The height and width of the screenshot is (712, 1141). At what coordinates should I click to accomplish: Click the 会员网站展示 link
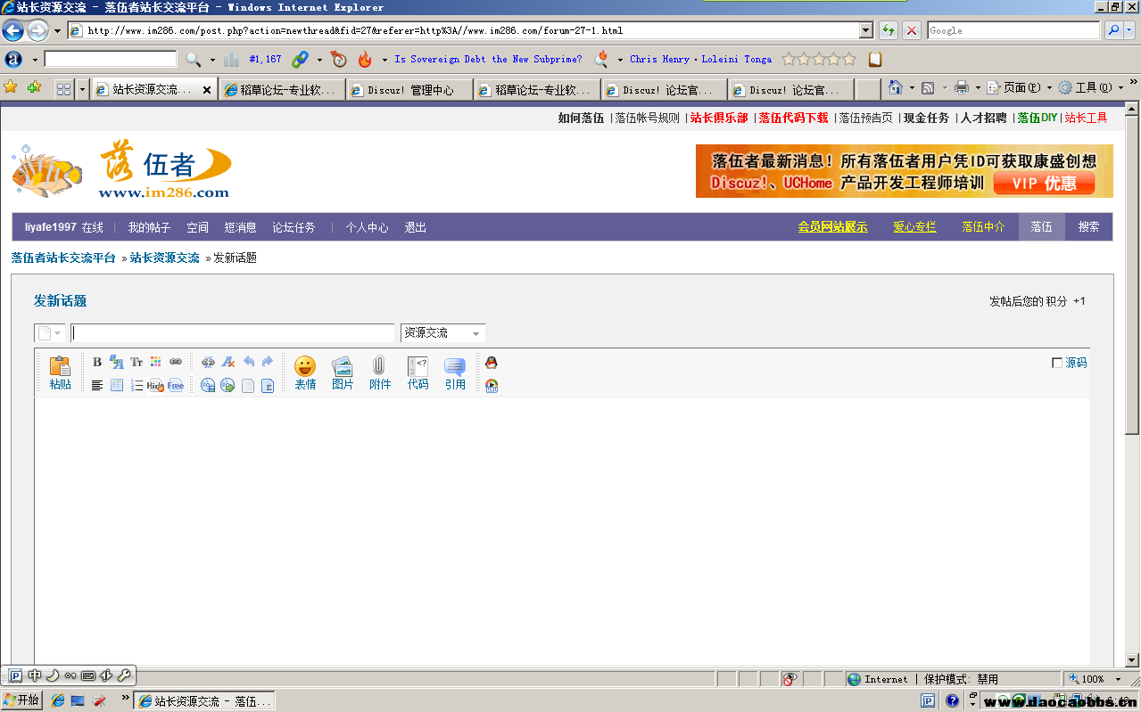coord(831,226)
